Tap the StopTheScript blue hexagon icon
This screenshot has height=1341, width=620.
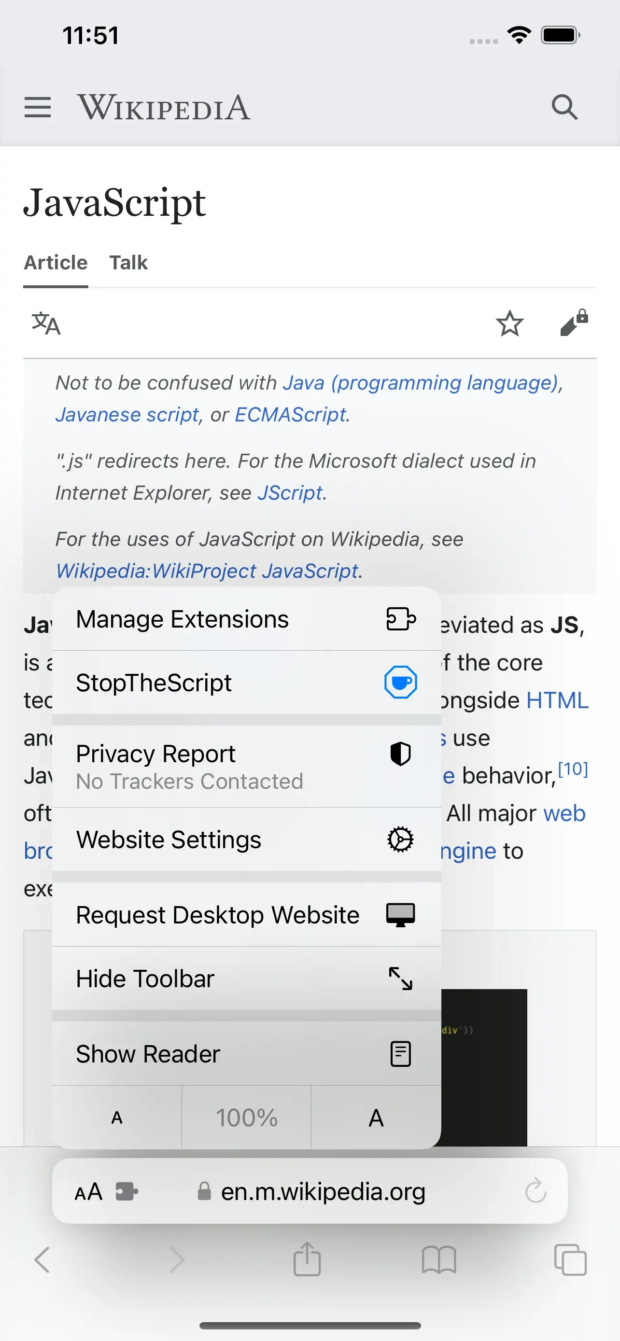point(400,682)
